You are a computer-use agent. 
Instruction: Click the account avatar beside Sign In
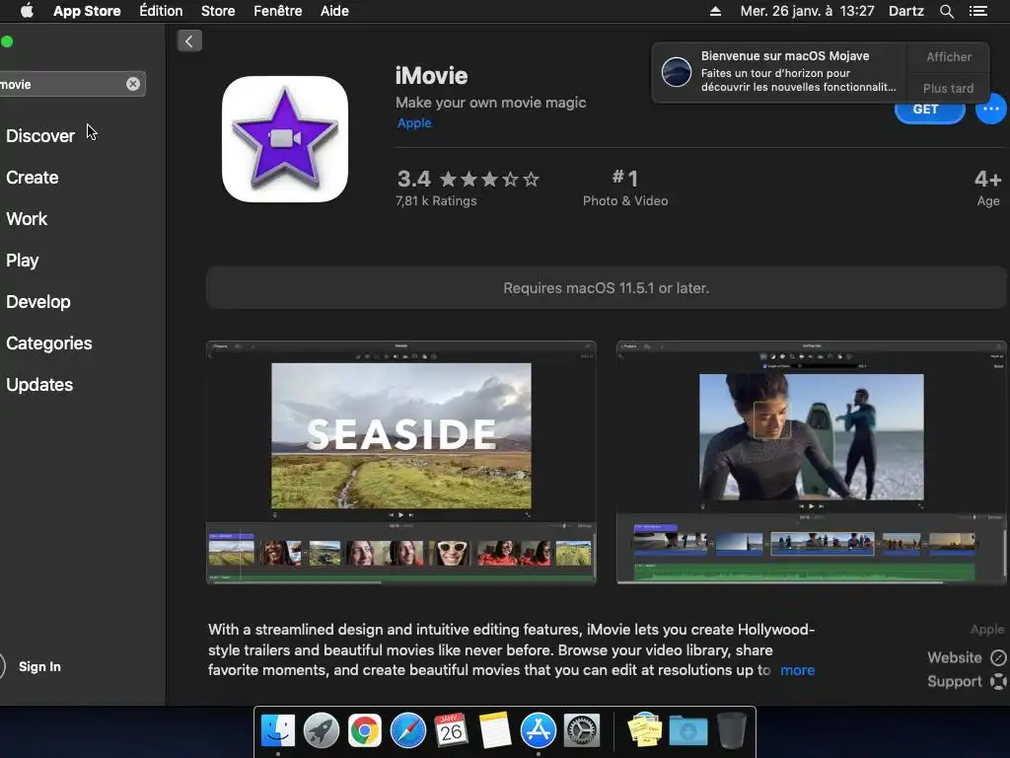[2, 666]
